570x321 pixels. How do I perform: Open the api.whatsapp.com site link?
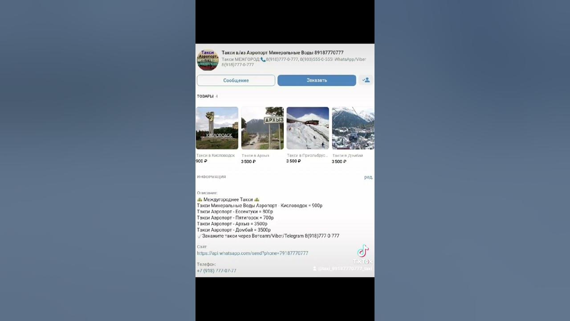pos(252,253)
